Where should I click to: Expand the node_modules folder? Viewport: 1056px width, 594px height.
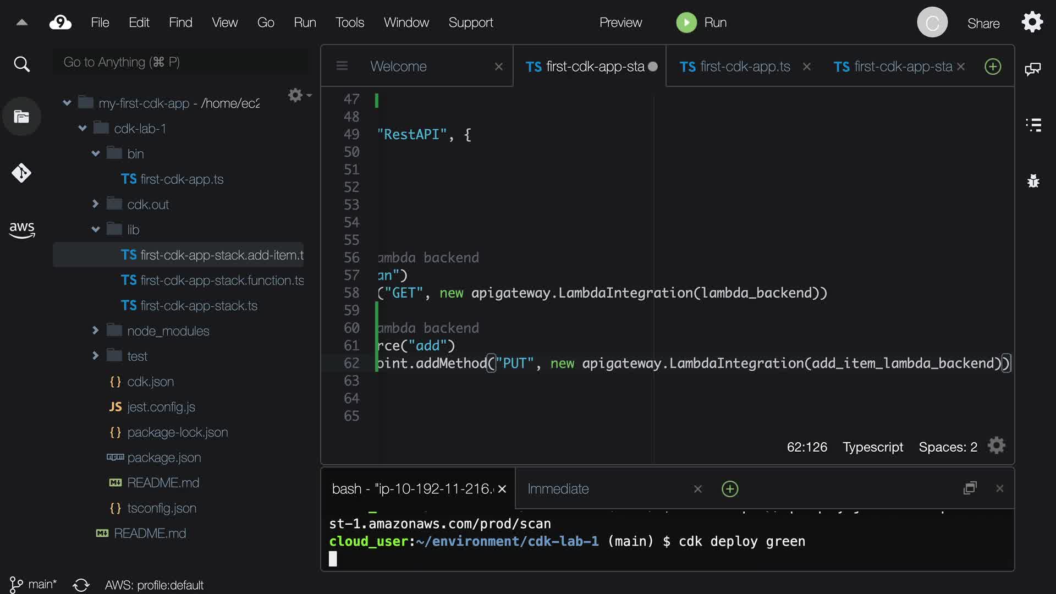[96, 331]
